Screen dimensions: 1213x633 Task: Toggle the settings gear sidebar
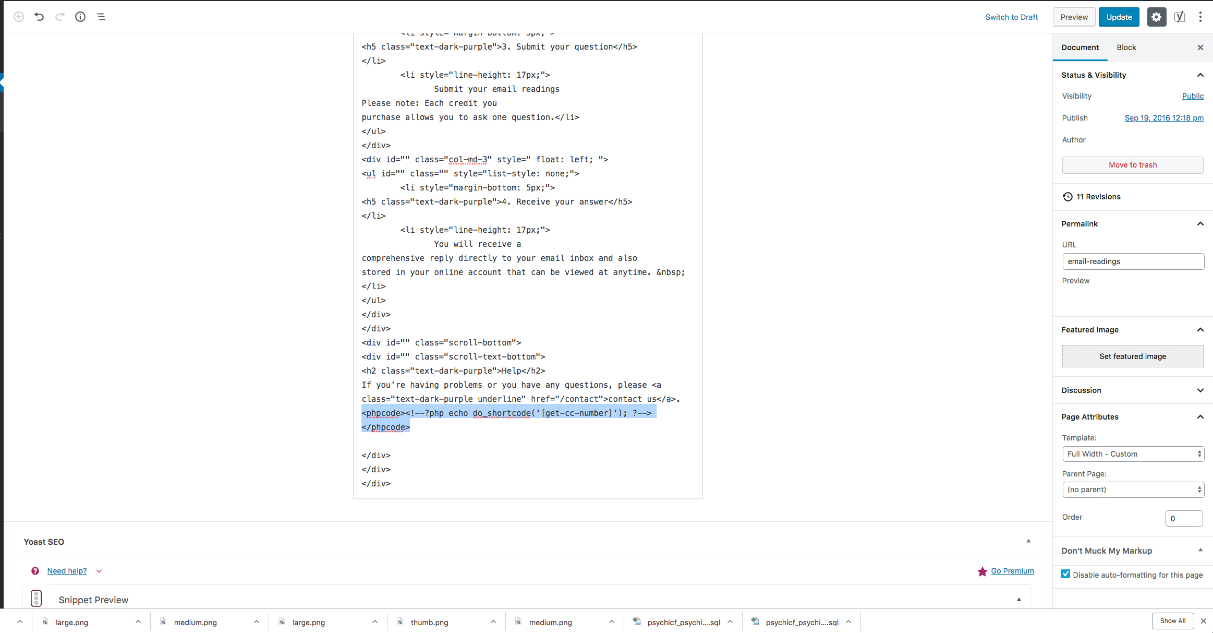pos(1156,17)
